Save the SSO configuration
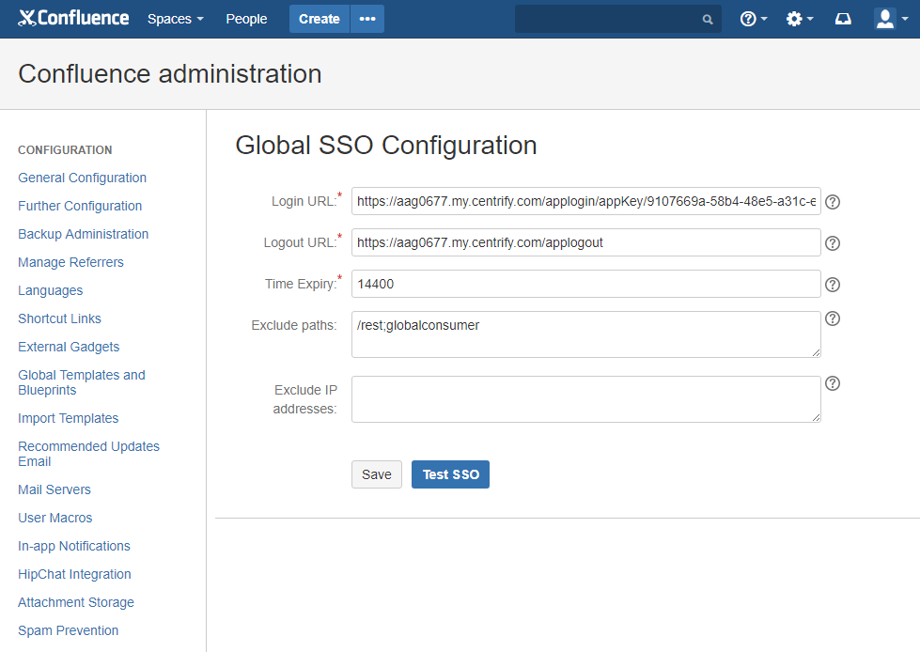Viewport: 920px width, 652px height. point(376,474)
